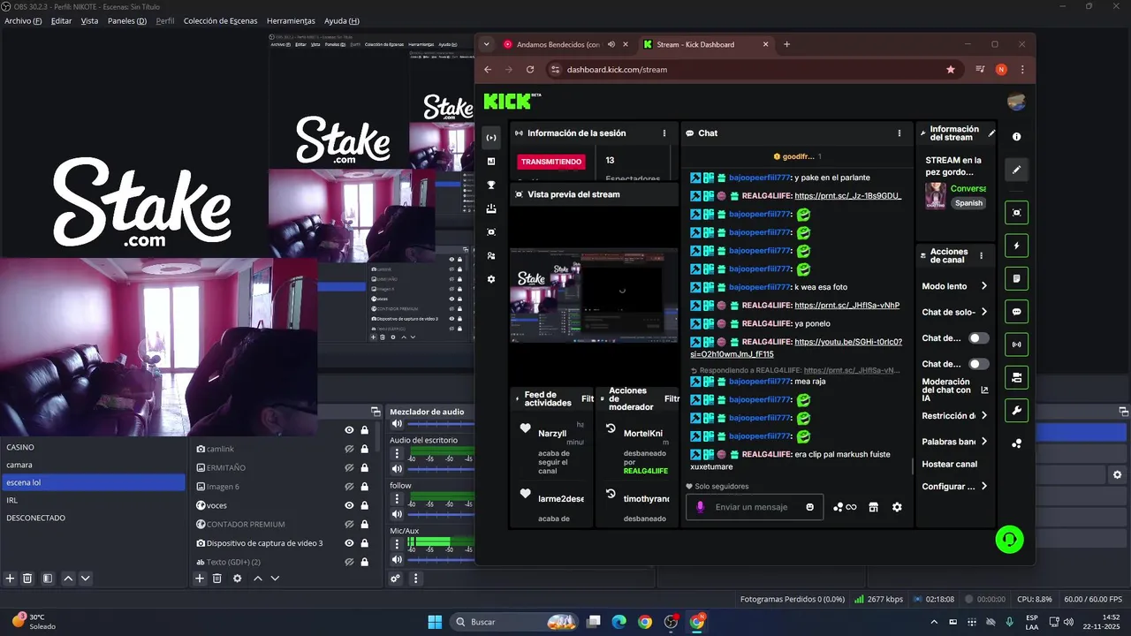Hide Dispositivo de captura de video 3
The height and width of the screenshot is (636, 1131).
pyautogui.click(x=349, y=543)
